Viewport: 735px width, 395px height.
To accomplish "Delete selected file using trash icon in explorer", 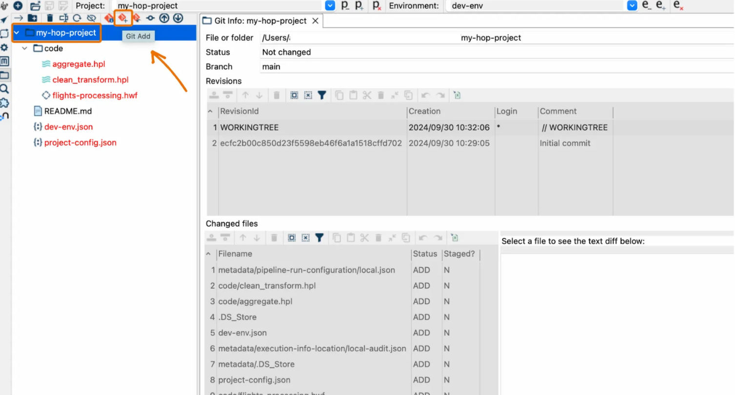I will pos(50,19).
